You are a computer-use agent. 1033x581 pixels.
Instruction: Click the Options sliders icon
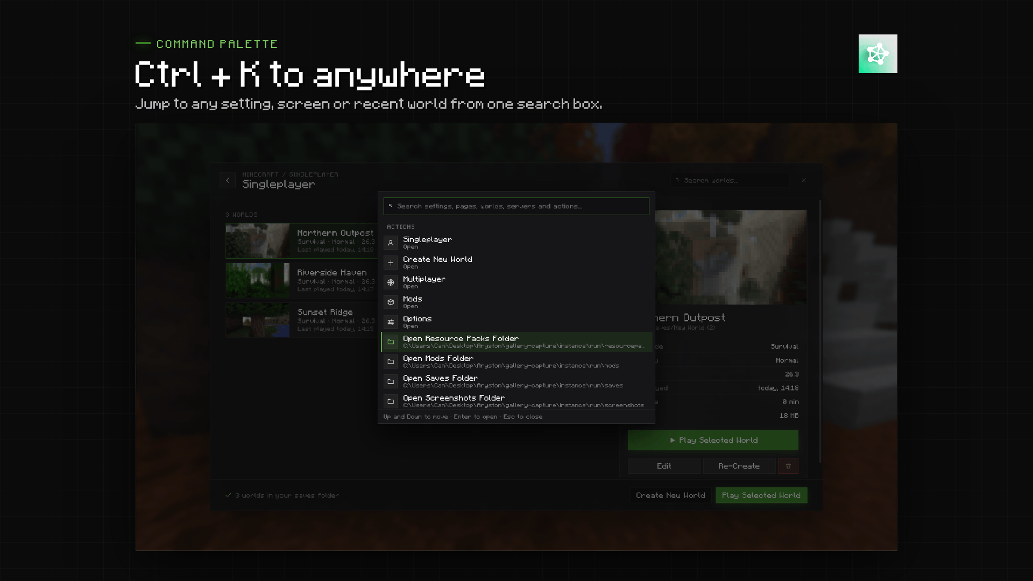coord(391,322)
